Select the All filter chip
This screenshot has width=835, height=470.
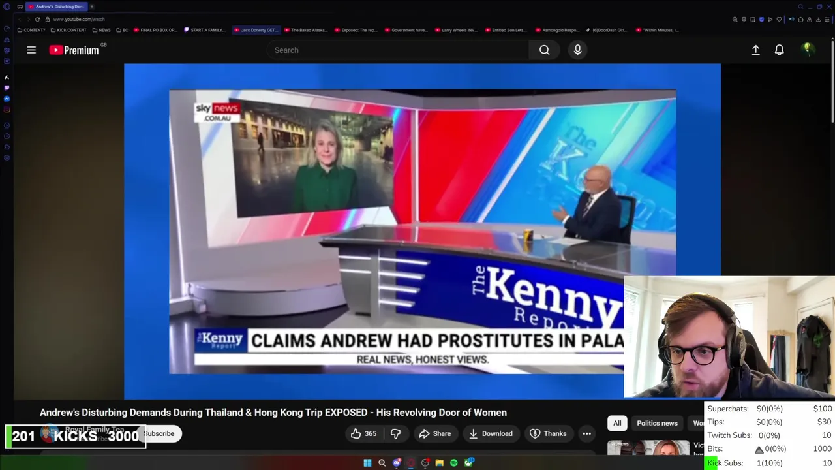[x=617, y=423]
